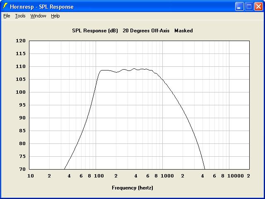The image size is (265, 199).
Task: Click the 1000 label on frequency axis
Action: tap(167, 176)
